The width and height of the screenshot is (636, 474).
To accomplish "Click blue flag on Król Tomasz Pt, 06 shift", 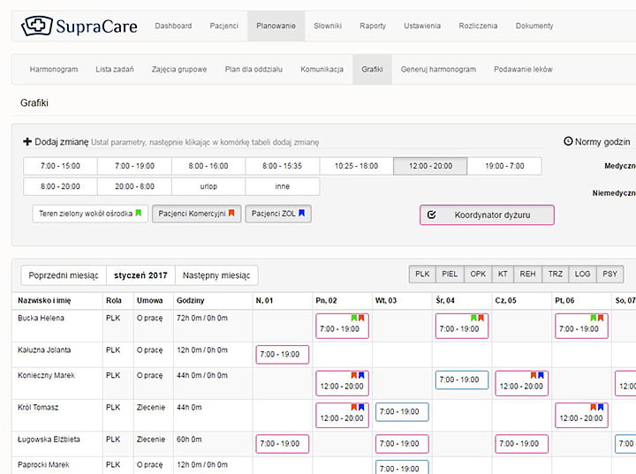I will (x=601, y=407).
